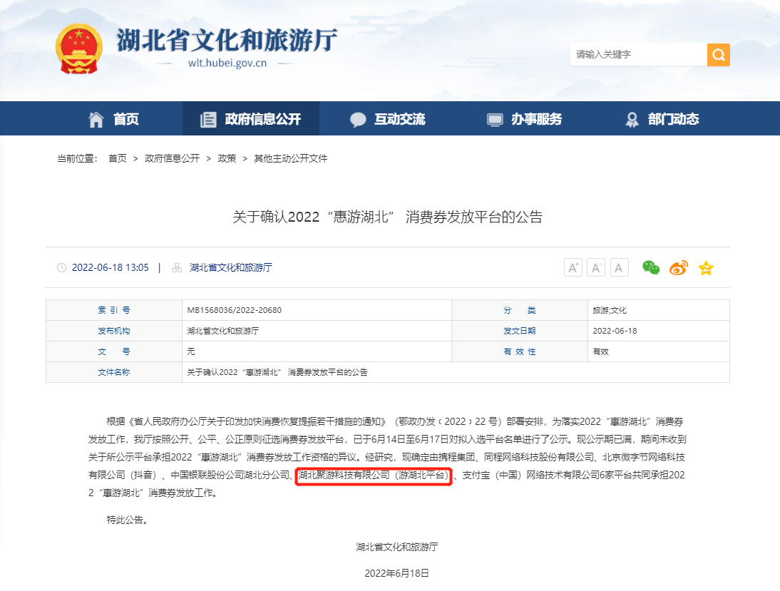Open 办事服务 navigation item
The height and width of the screenshot is (591, 780).
[x=525, y=119]
